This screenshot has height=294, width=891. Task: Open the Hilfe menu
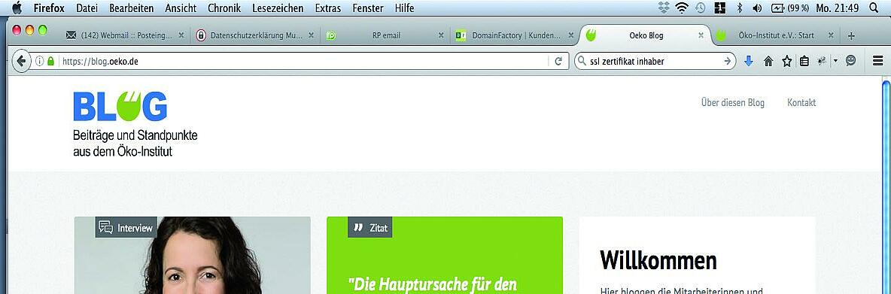tap(404, 8)
